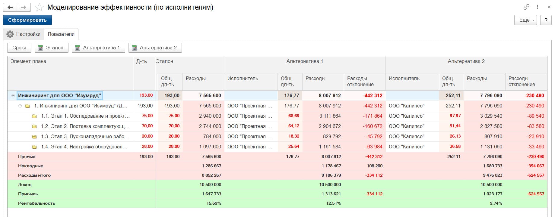The width and height of the screenshot is (555, 217).
Task: Copy link using the chain icon
Action: point(526,7)
